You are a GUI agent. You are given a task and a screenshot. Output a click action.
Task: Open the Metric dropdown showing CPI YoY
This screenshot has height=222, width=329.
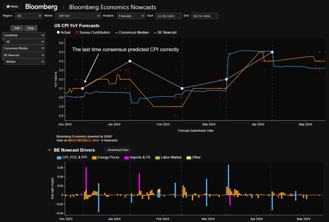click(78, 16)
